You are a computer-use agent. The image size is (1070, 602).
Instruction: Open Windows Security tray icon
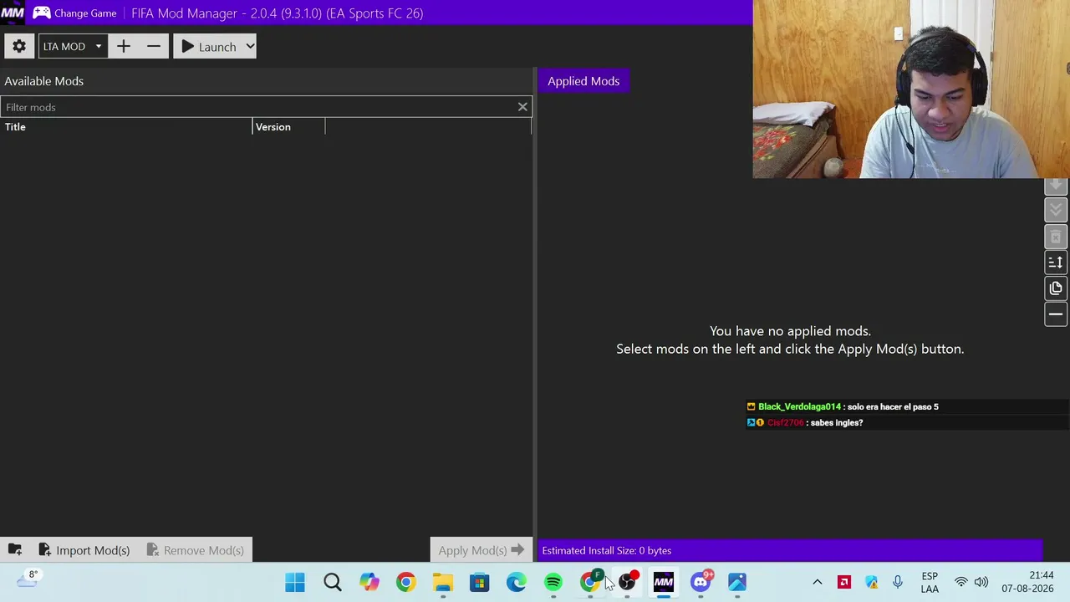[x=871, y=582]
